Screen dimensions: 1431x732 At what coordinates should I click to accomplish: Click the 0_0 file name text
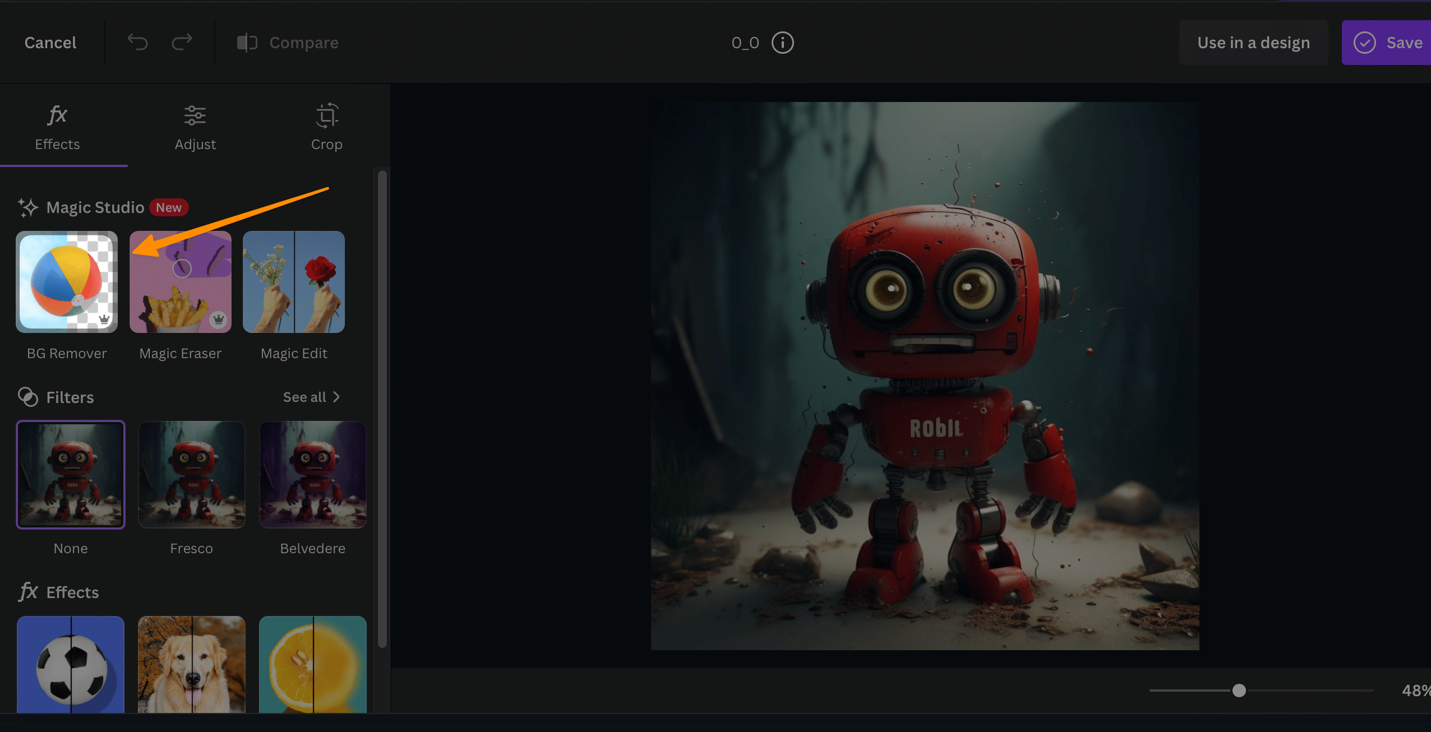coord(745,43)
